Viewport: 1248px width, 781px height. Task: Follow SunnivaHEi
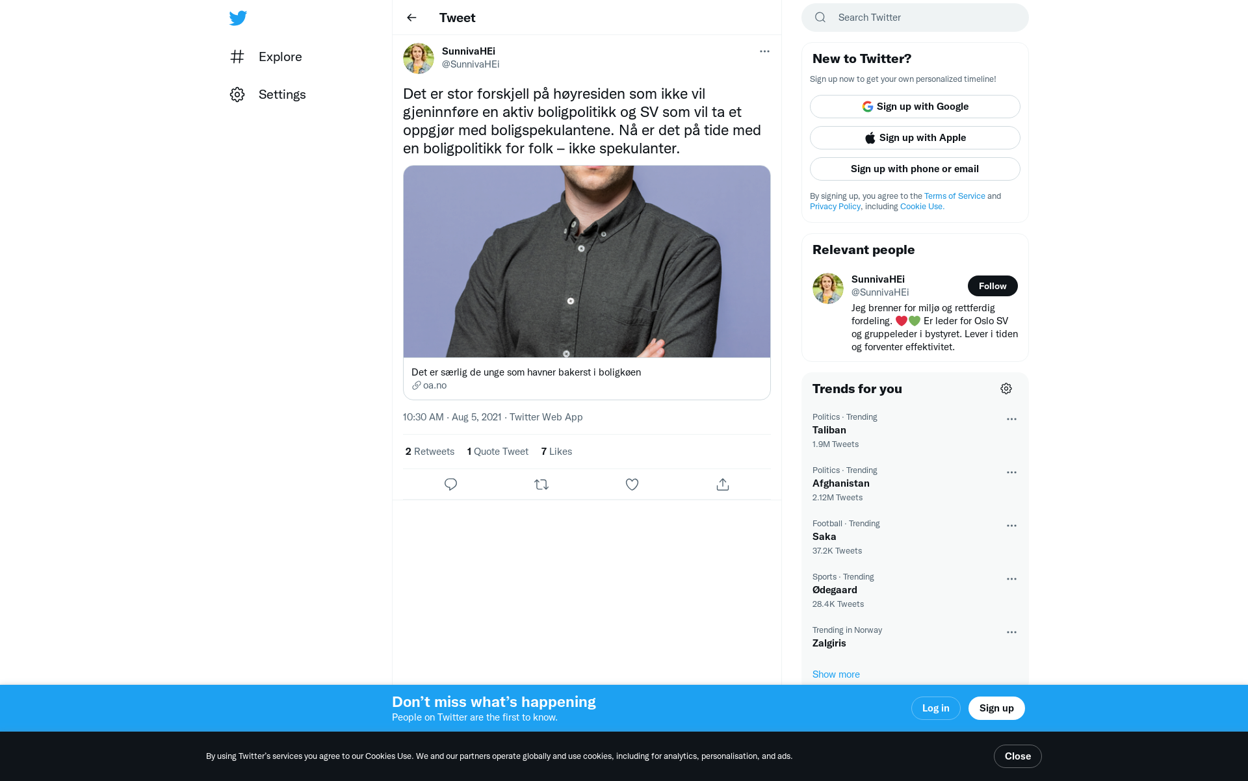tap(992, 286)
